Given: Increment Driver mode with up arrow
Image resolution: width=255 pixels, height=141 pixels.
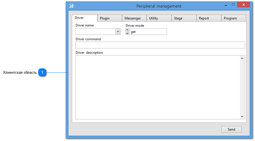Looking at the screenshot, I should pyautogui.click(x=127, y=30).
